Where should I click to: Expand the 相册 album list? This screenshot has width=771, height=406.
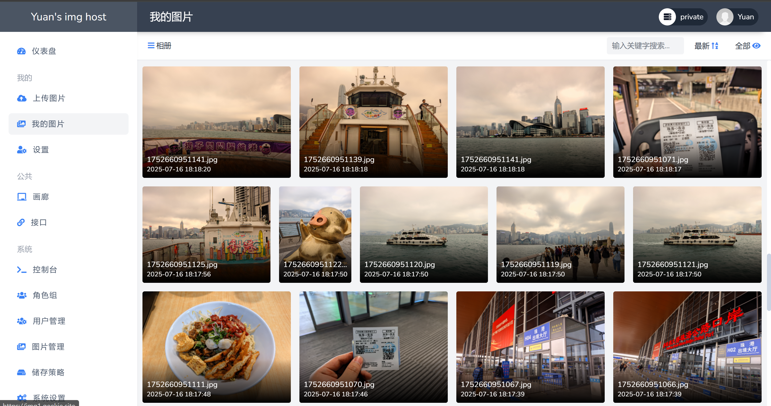(x=159, y=46)
